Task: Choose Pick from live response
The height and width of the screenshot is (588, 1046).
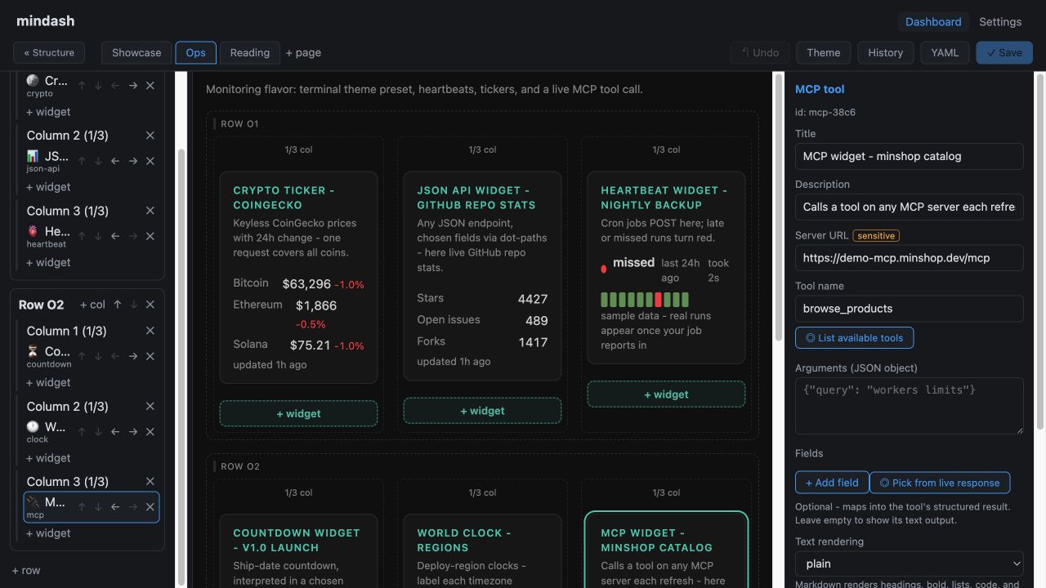Action: [x=940, y=483]
